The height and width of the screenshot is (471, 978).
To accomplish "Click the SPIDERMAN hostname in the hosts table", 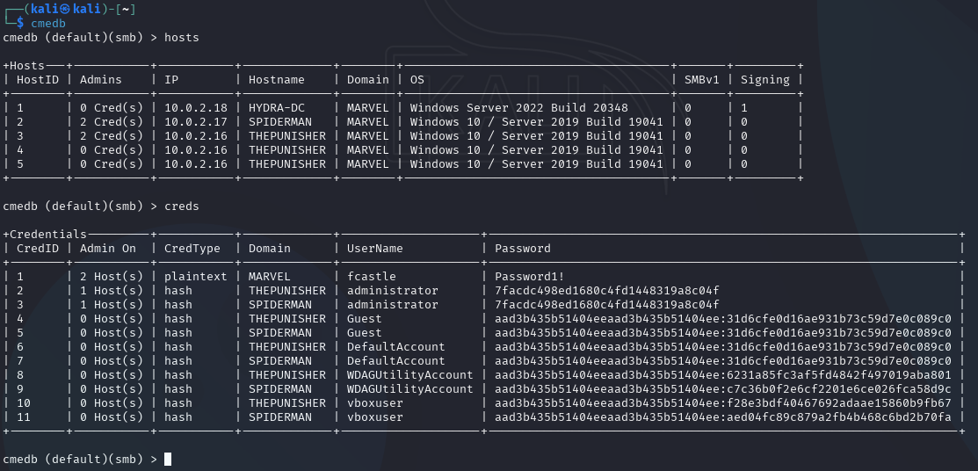I will [279, 121].
